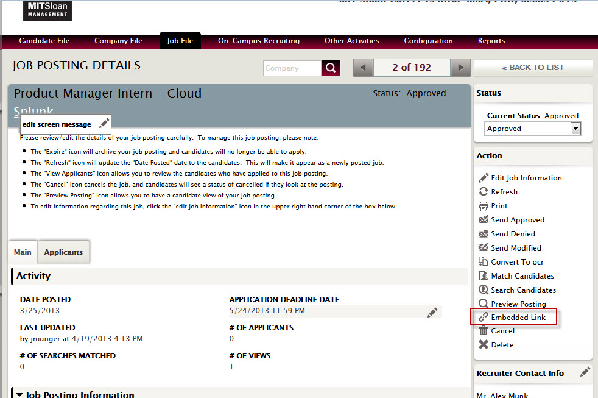Go to the next job posting arrow

460,68
